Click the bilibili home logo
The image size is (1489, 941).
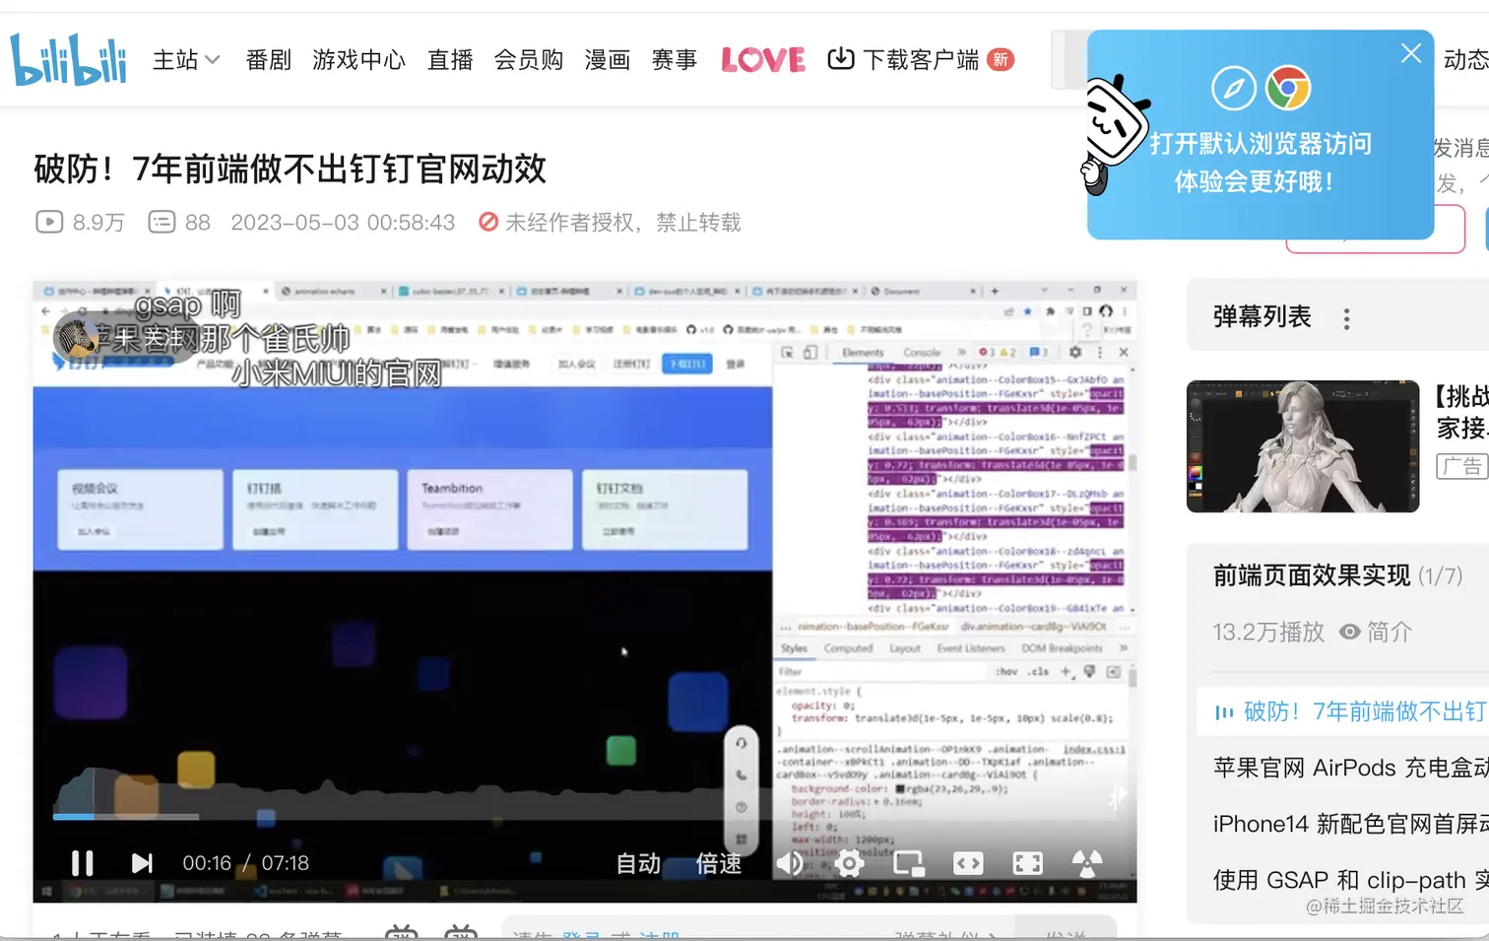coord(67,58)
